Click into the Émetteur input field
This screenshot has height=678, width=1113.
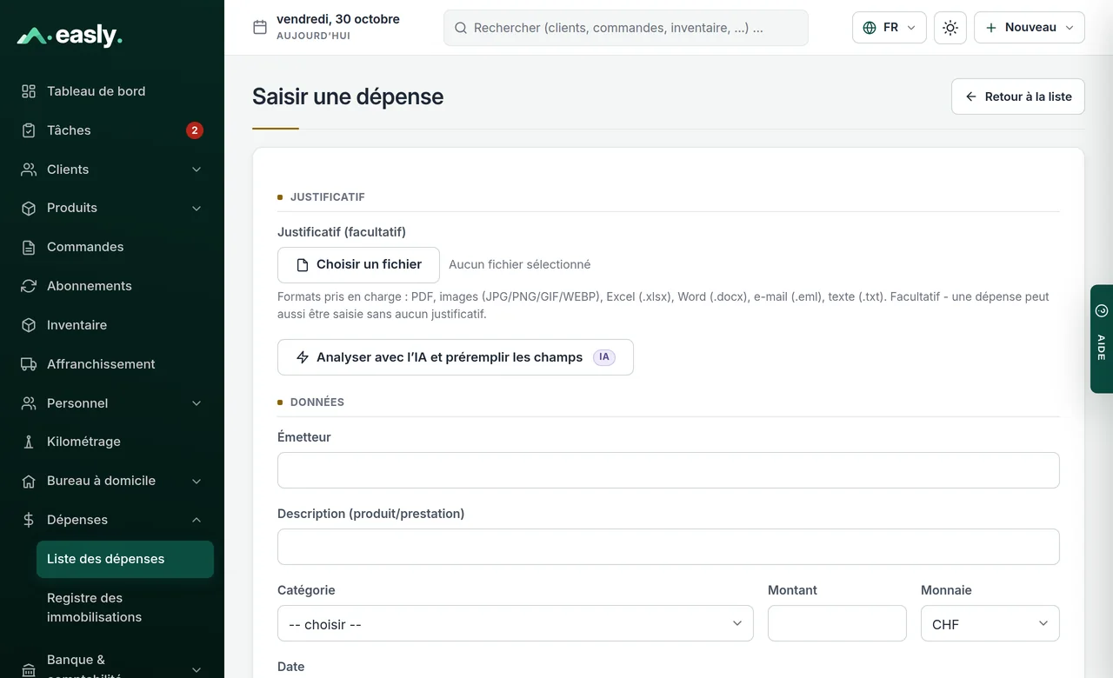click(x=669, y=470)
